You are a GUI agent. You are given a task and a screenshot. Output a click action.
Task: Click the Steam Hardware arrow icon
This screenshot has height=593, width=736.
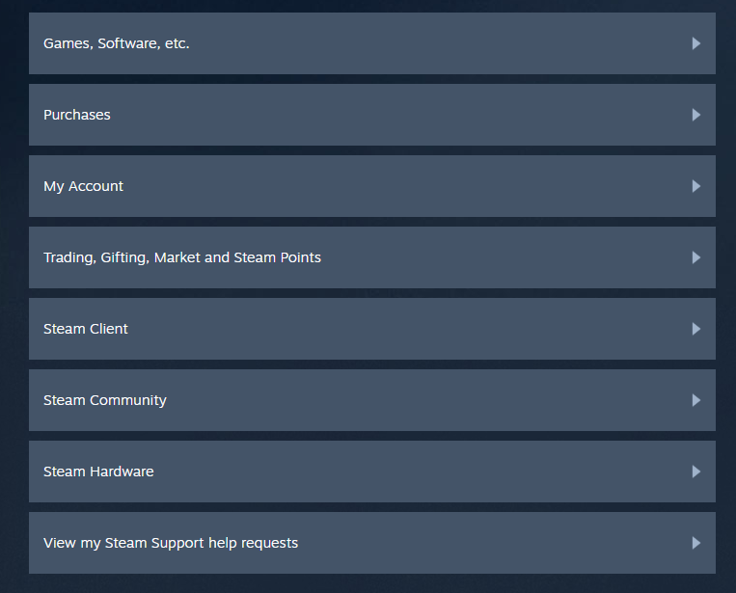696,472
